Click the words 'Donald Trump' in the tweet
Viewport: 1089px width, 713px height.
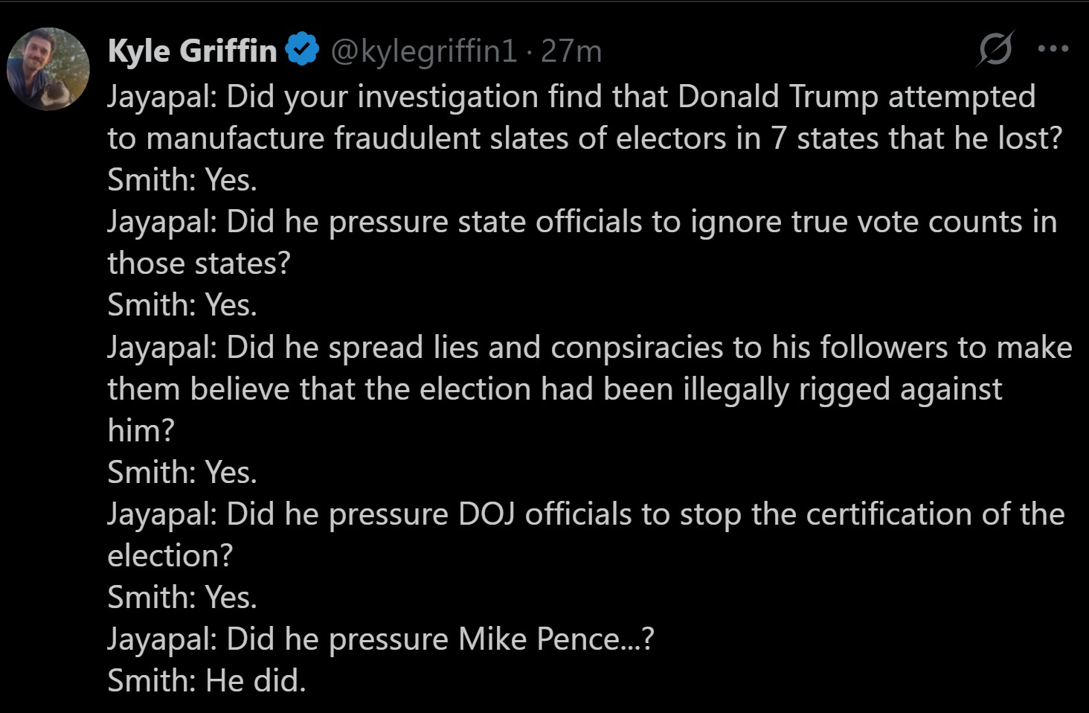click(x=778, y=97)
